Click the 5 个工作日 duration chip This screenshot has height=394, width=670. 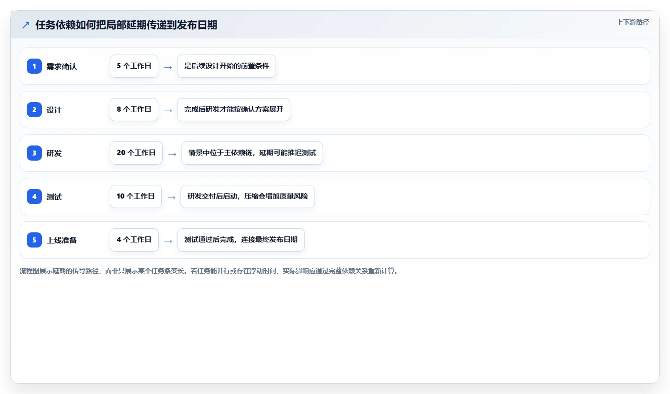[134, 66]
